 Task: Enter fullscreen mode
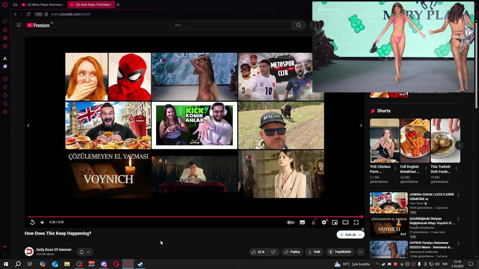(356, 222)
